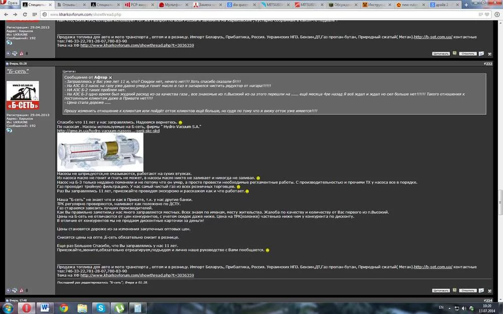Click the EN language indicator
503x314 pixels.
tap(441, 307)
